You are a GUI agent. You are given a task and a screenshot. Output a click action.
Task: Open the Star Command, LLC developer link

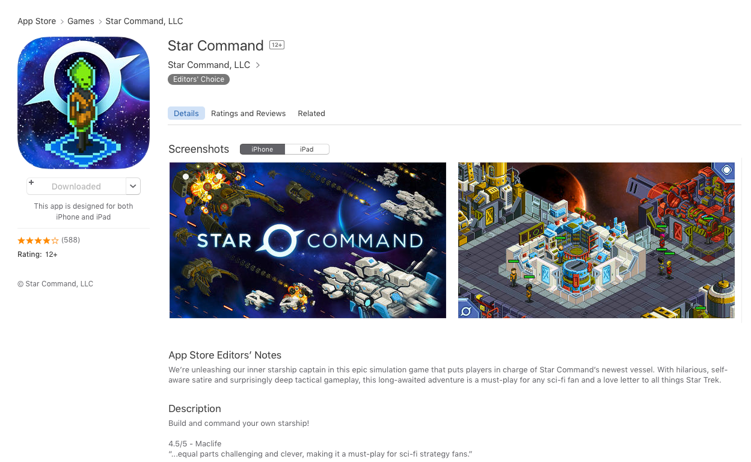[209, 65]
